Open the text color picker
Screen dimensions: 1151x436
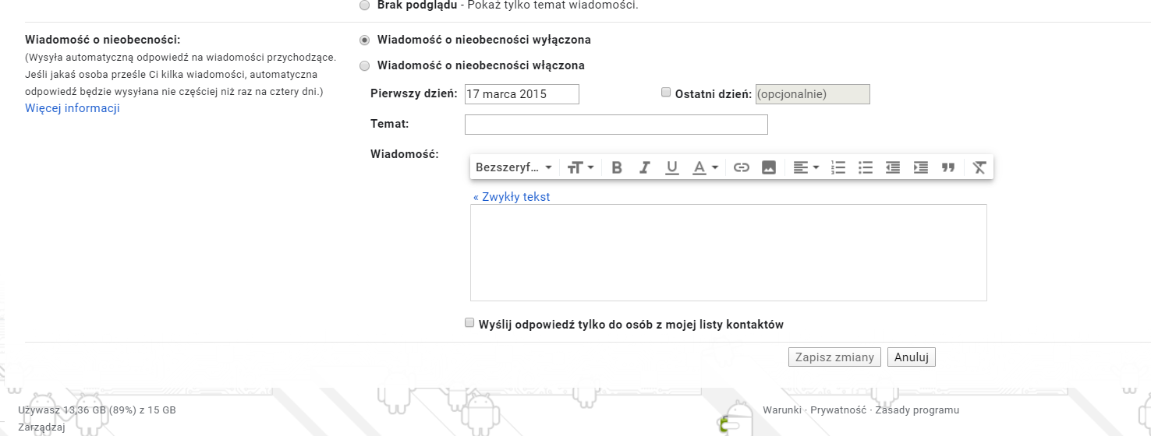tap(706, 167)
